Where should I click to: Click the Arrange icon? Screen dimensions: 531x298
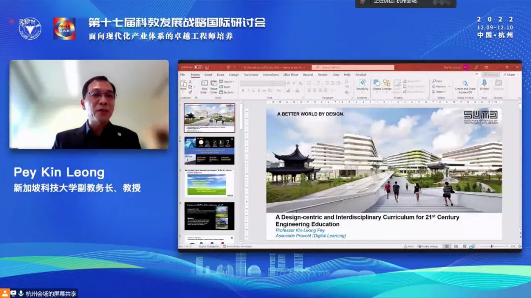point(387,84)
